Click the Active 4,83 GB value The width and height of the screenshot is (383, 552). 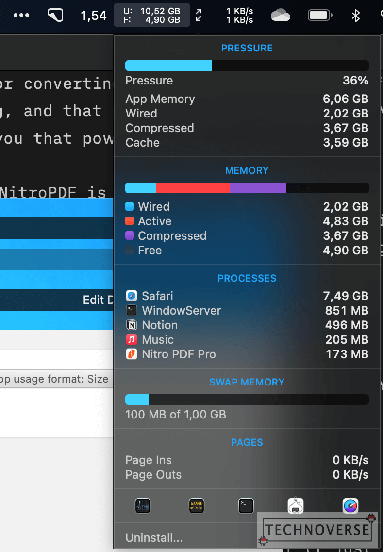[346, 221]
